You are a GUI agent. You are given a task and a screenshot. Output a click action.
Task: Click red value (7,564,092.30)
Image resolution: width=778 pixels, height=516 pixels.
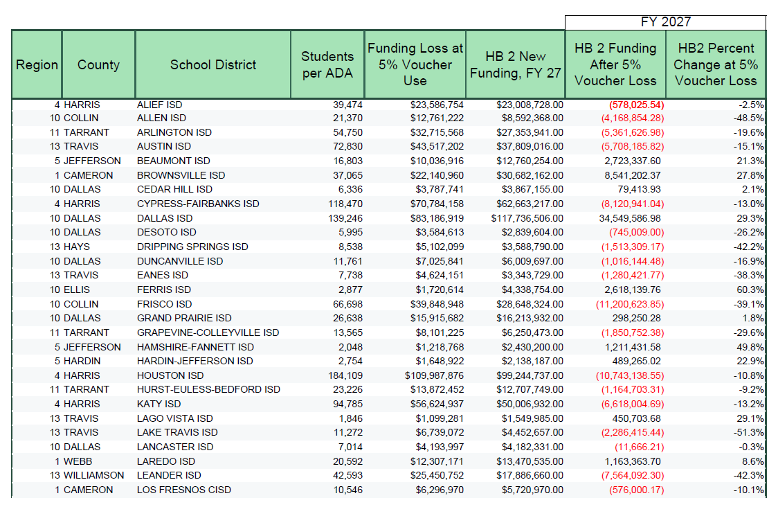633,476
